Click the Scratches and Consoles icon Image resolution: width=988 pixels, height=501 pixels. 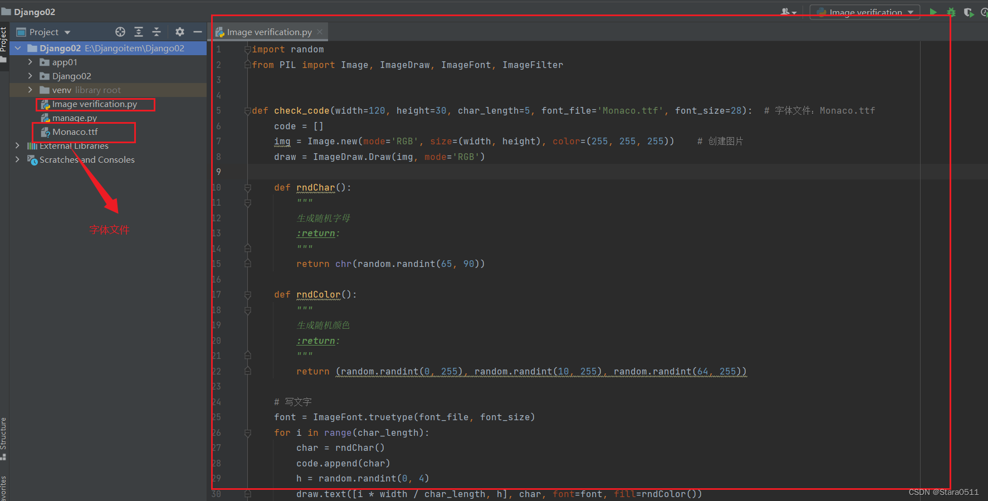pos(32,159)
